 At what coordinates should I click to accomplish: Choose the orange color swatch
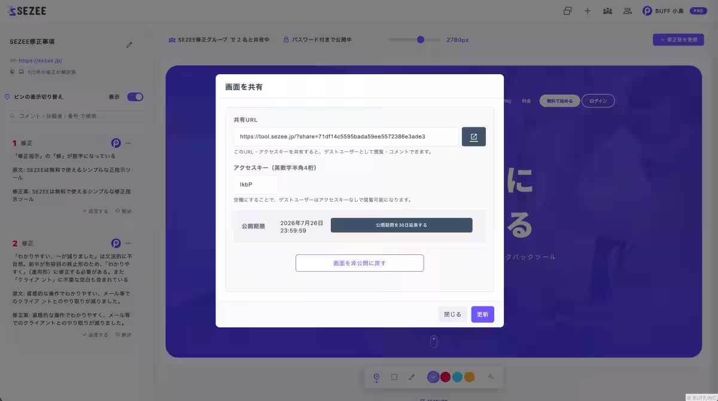tap(470, 377)
